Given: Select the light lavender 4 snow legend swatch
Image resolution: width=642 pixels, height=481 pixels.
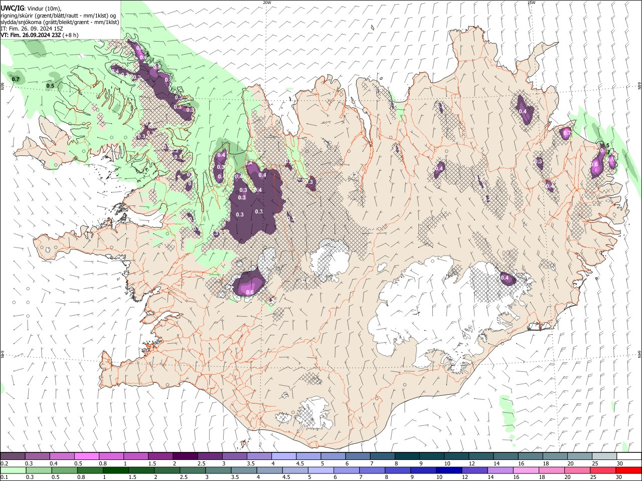Looking at the screenshot, I should pos(283,456).
